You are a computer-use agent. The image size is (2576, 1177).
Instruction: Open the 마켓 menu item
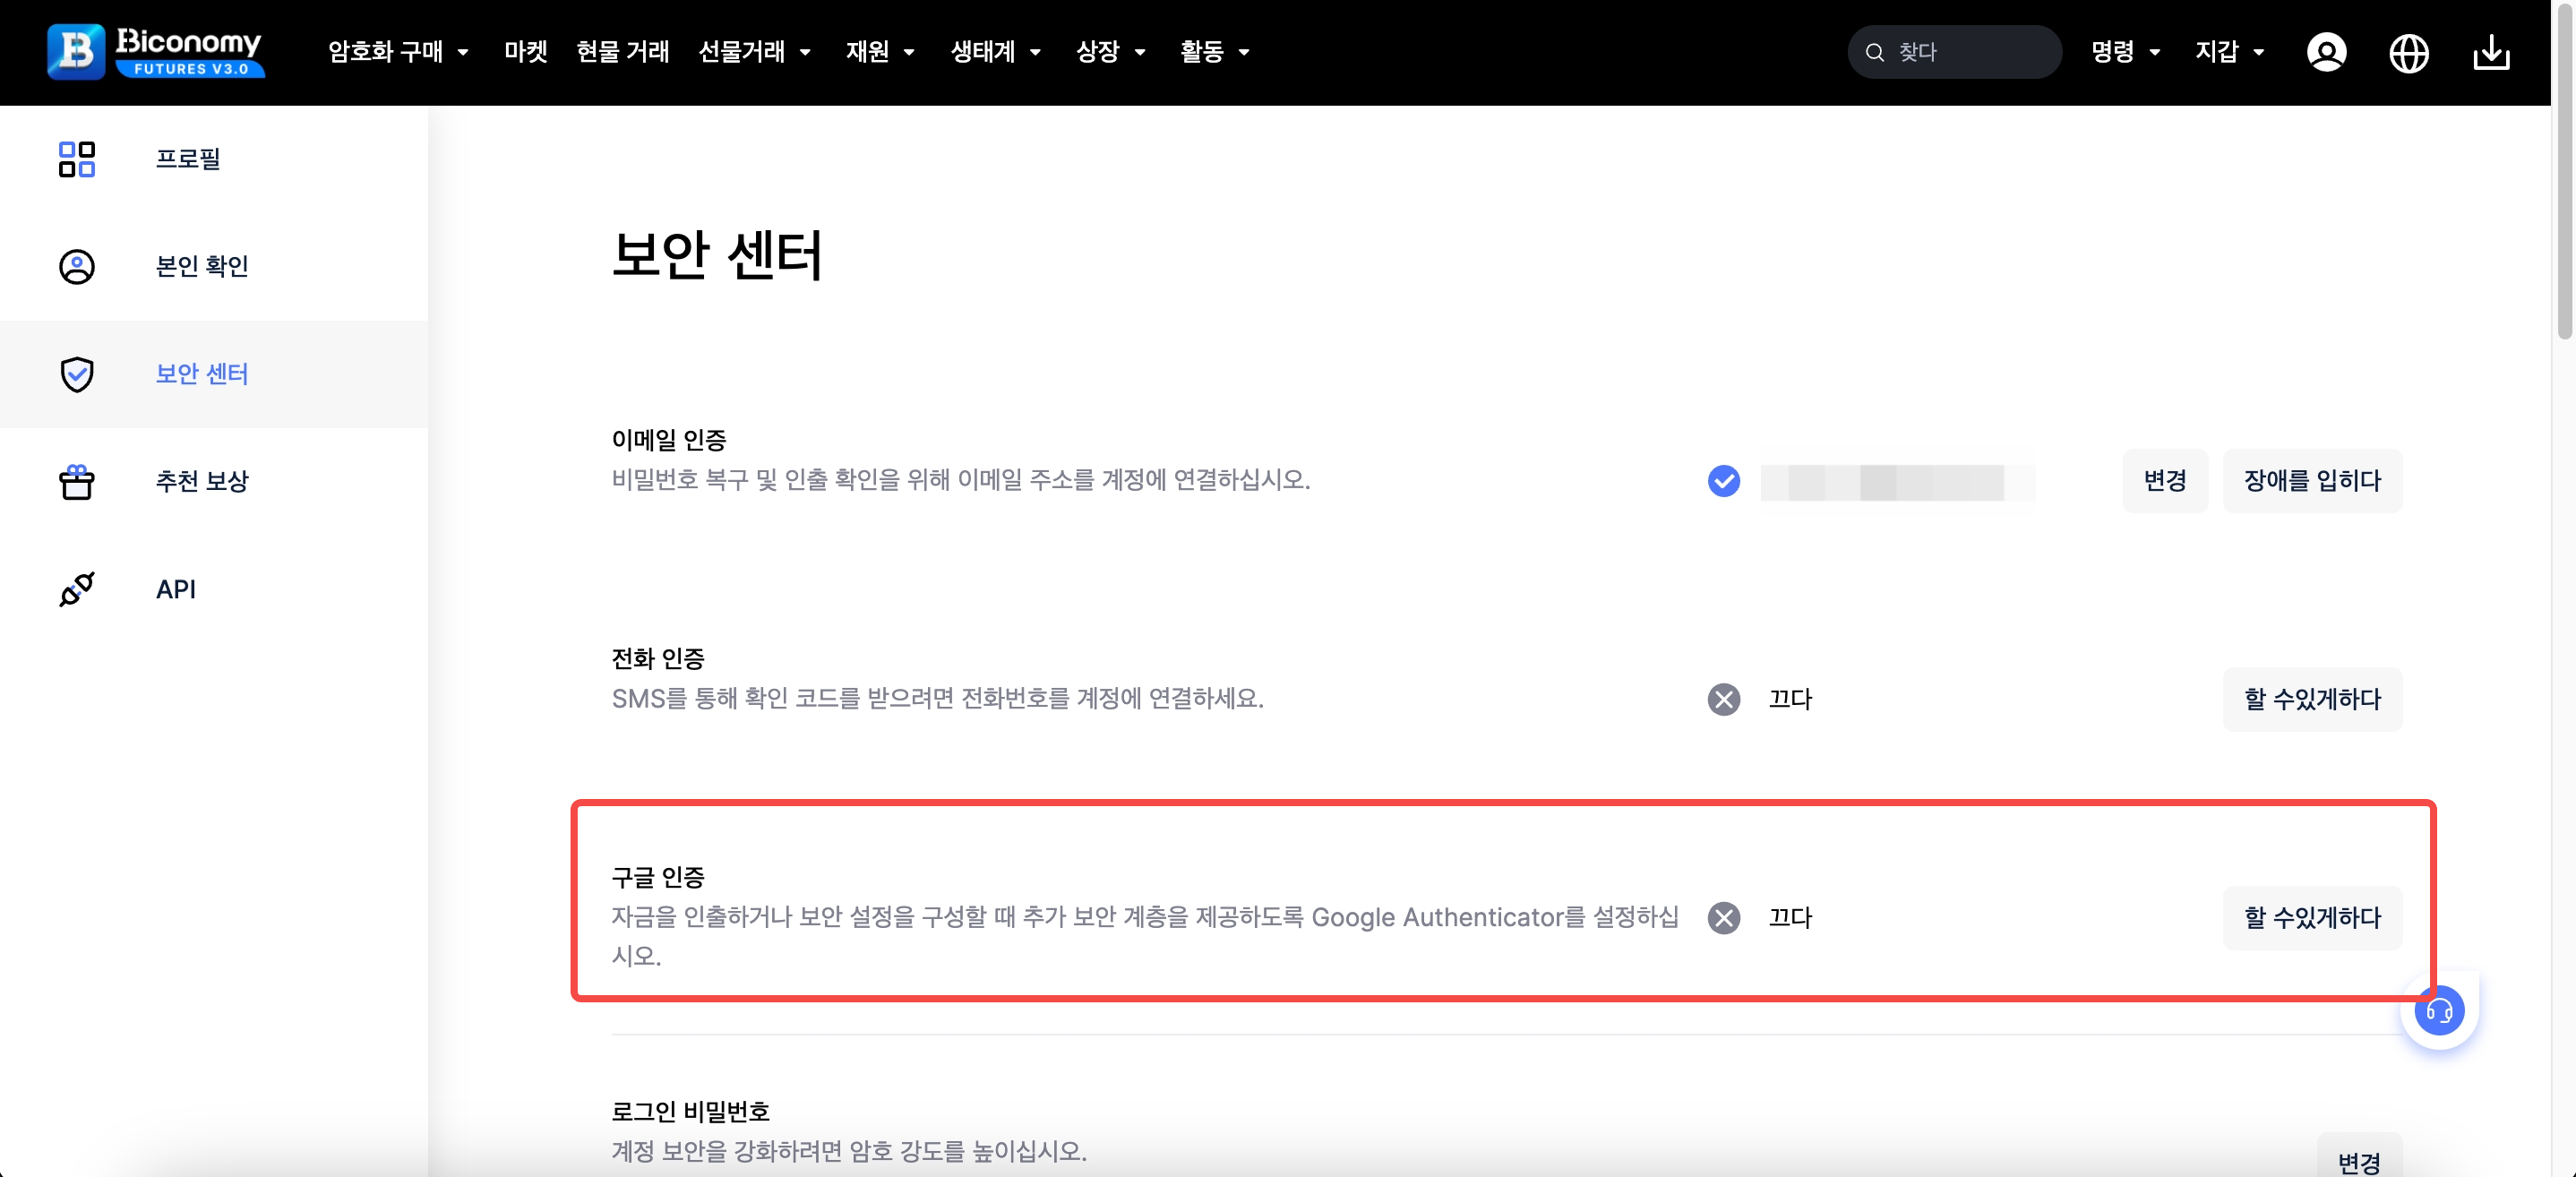click(526, 52)
